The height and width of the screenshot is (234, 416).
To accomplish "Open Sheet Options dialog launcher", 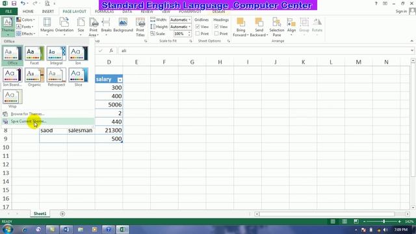I will (x=228, y=41).
